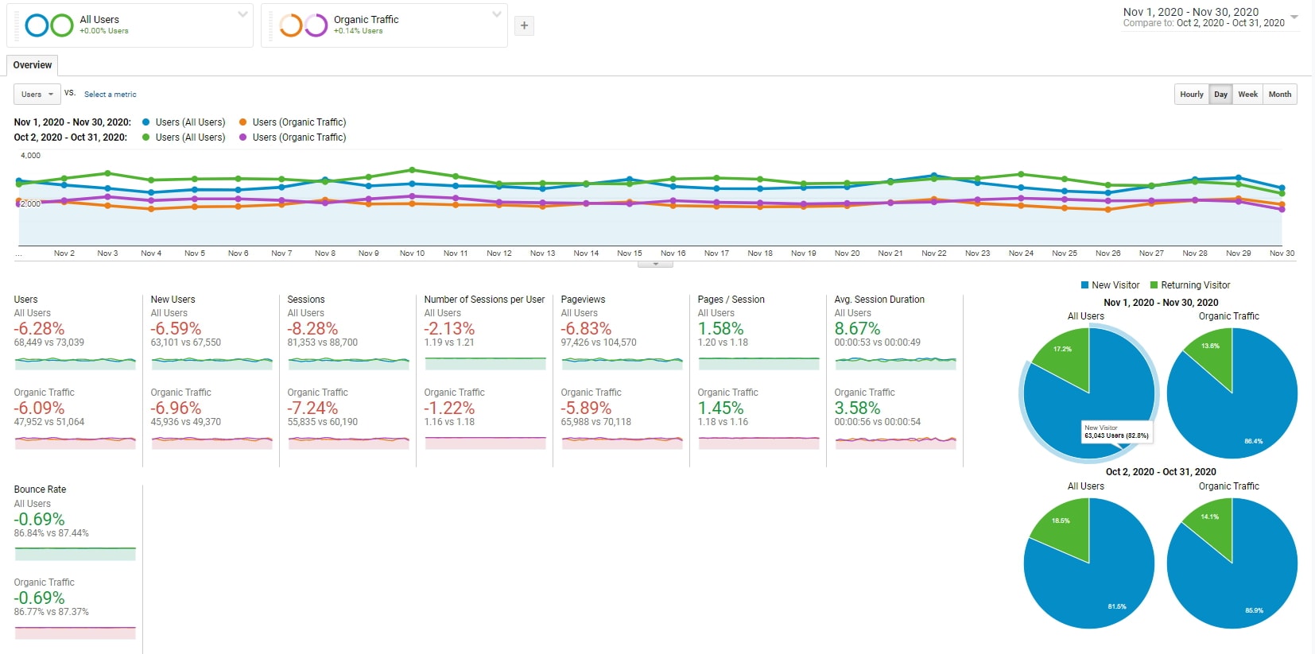Click the green Returning Visitor legend swatch
The width and height of the screenshot is (1315, 654).
coord(1154,285)
